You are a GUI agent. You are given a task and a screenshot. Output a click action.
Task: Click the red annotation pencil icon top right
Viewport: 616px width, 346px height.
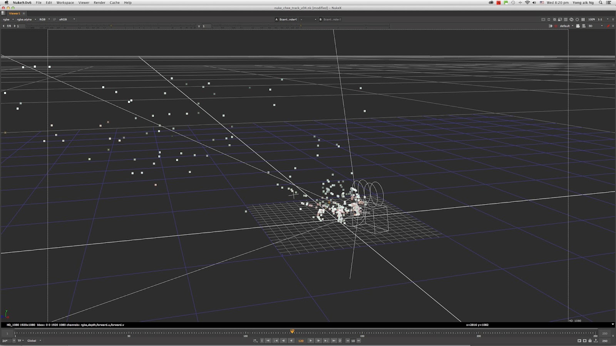point(608,26)
